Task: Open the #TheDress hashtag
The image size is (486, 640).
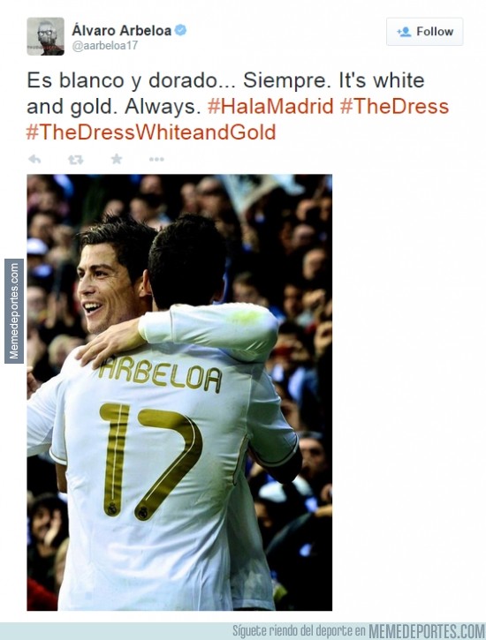Action: 394,107
